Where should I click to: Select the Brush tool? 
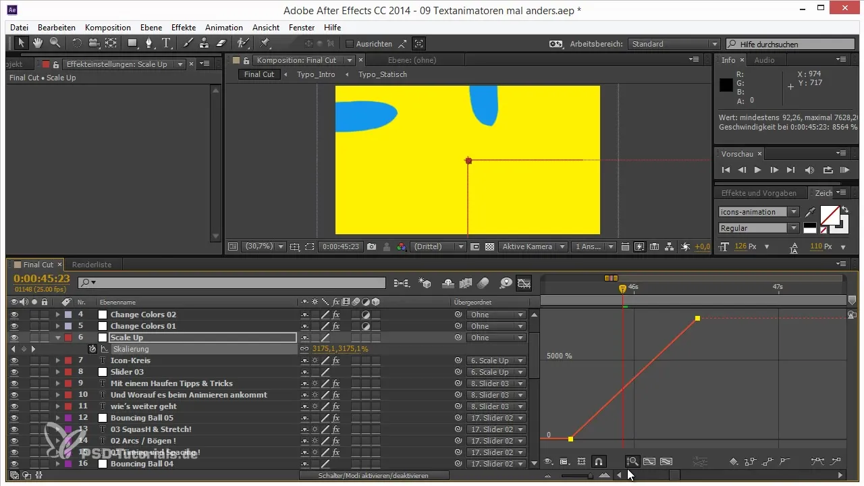[190, 43]
